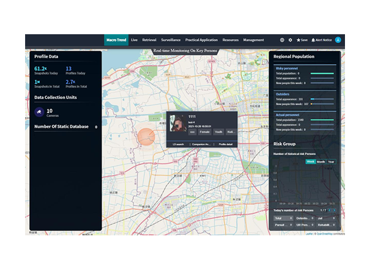Click the Actual personnel population bar
Viewport: 367px width, 269px height.
[322, 120]
